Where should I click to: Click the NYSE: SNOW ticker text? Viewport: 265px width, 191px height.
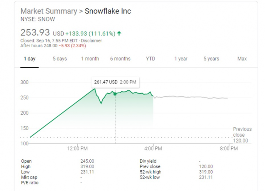[37, 19]
